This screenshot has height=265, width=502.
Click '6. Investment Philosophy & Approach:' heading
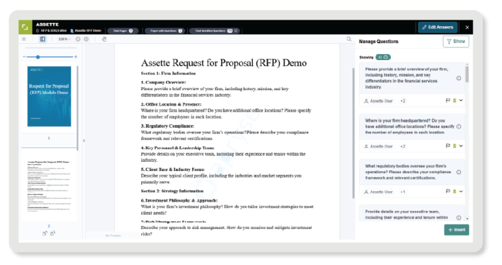(179, 200)
